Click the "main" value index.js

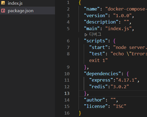coord(119,28)
